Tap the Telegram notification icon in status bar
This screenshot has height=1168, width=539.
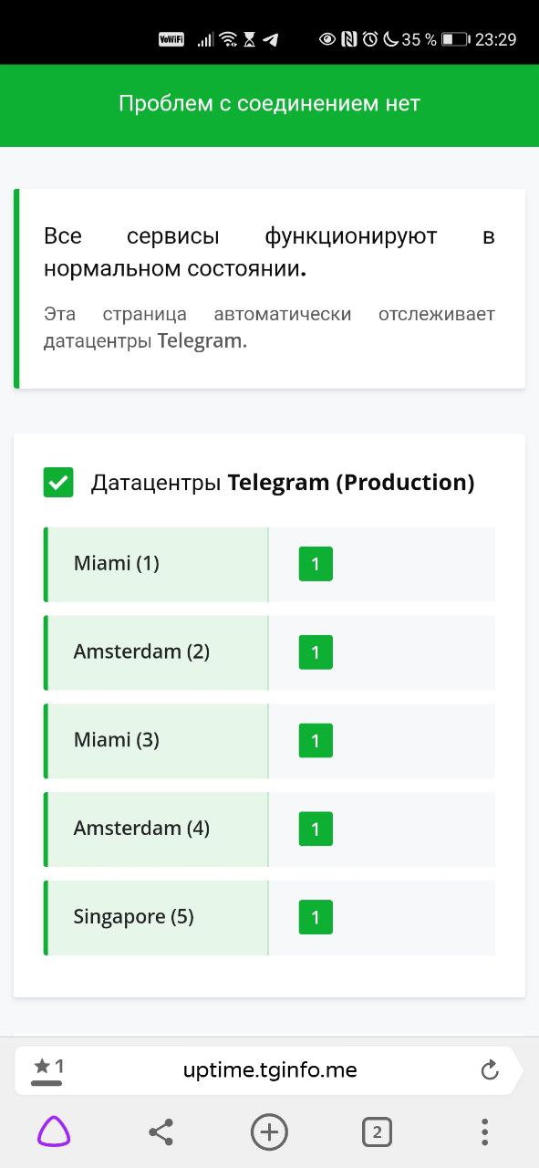pyautogui.click(x=270, y=39)
